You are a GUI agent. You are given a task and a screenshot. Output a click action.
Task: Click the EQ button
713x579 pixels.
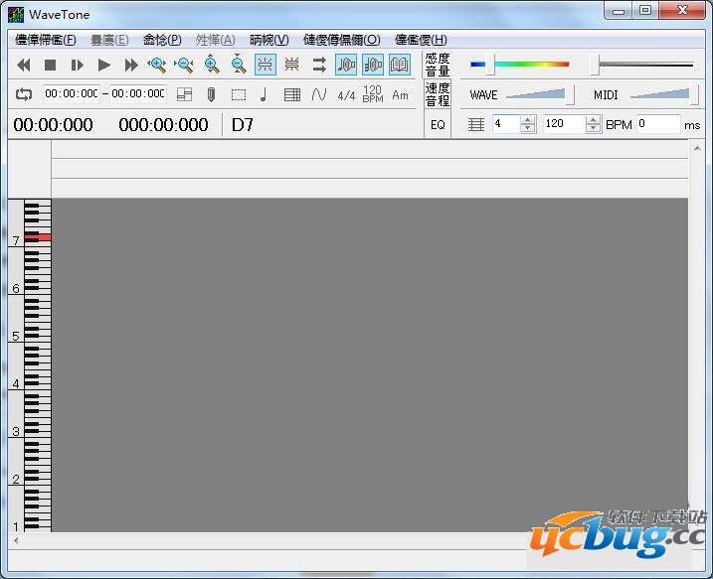click(438, 125)
